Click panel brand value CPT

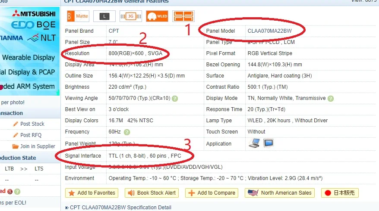click(x=114, y=31)
